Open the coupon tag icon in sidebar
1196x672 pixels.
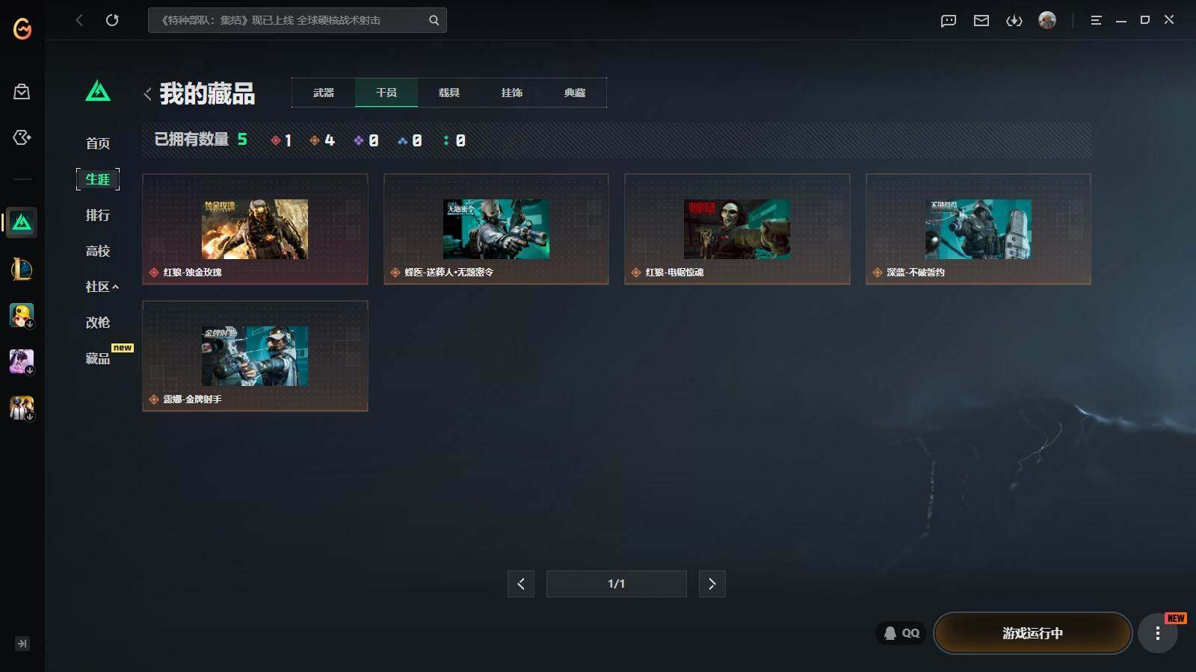[x=22, y=137]
